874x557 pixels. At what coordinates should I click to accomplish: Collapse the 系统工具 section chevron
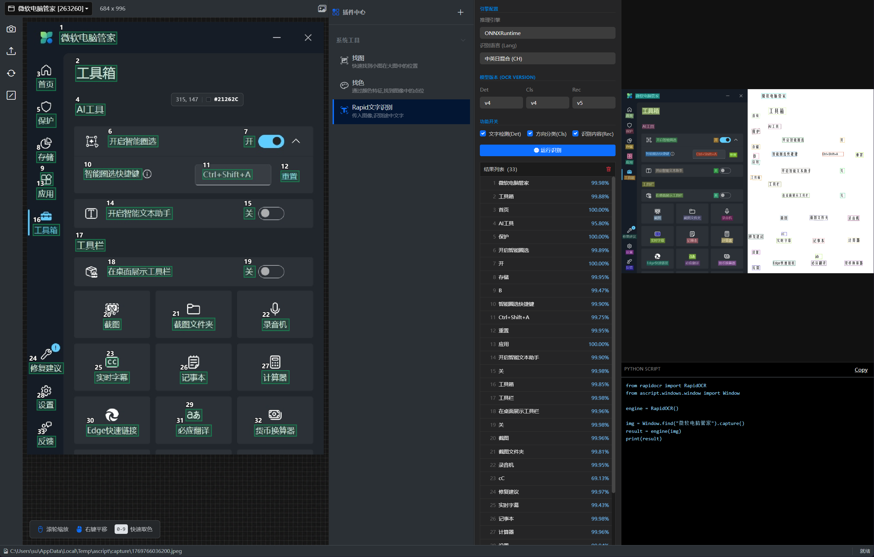463,40
